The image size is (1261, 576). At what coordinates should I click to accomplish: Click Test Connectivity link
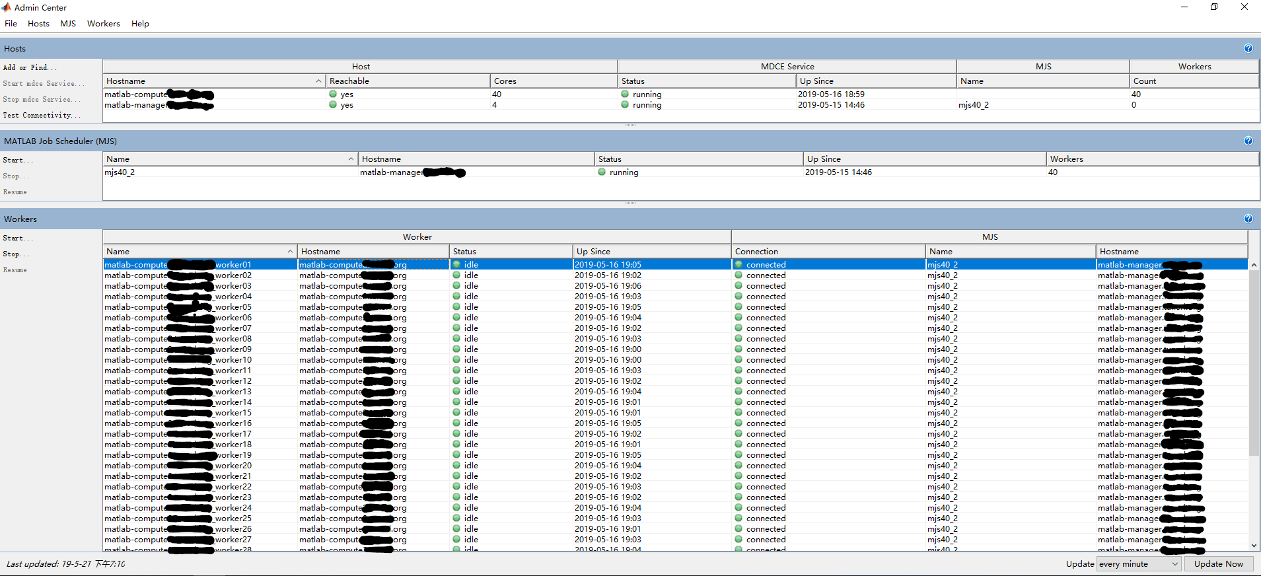point(42,115)
